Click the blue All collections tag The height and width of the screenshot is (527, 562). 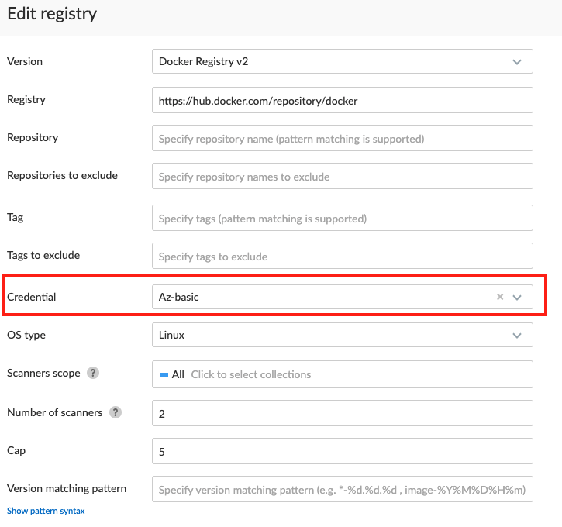pos(172,374)
